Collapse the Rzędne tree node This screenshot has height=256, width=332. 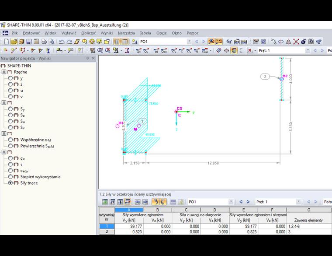pos(4,72)
